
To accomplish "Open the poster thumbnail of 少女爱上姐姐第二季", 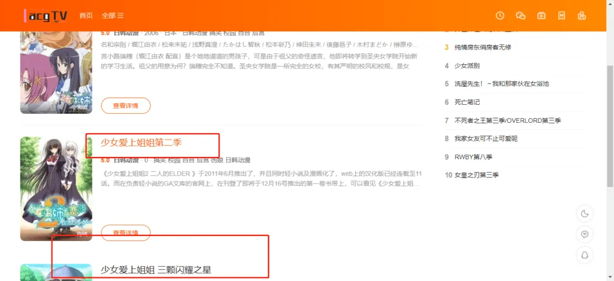I will [56, 189].
